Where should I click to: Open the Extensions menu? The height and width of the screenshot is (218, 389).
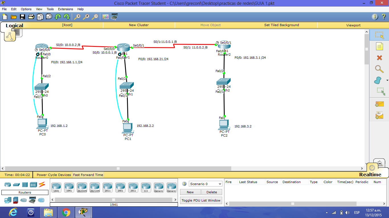[65, 9]
